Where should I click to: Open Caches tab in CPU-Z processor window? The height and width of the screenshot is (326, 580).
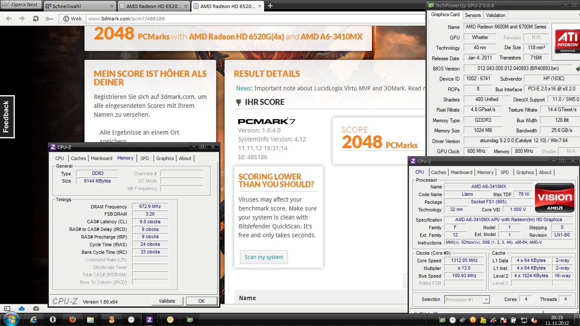(439, 172)
